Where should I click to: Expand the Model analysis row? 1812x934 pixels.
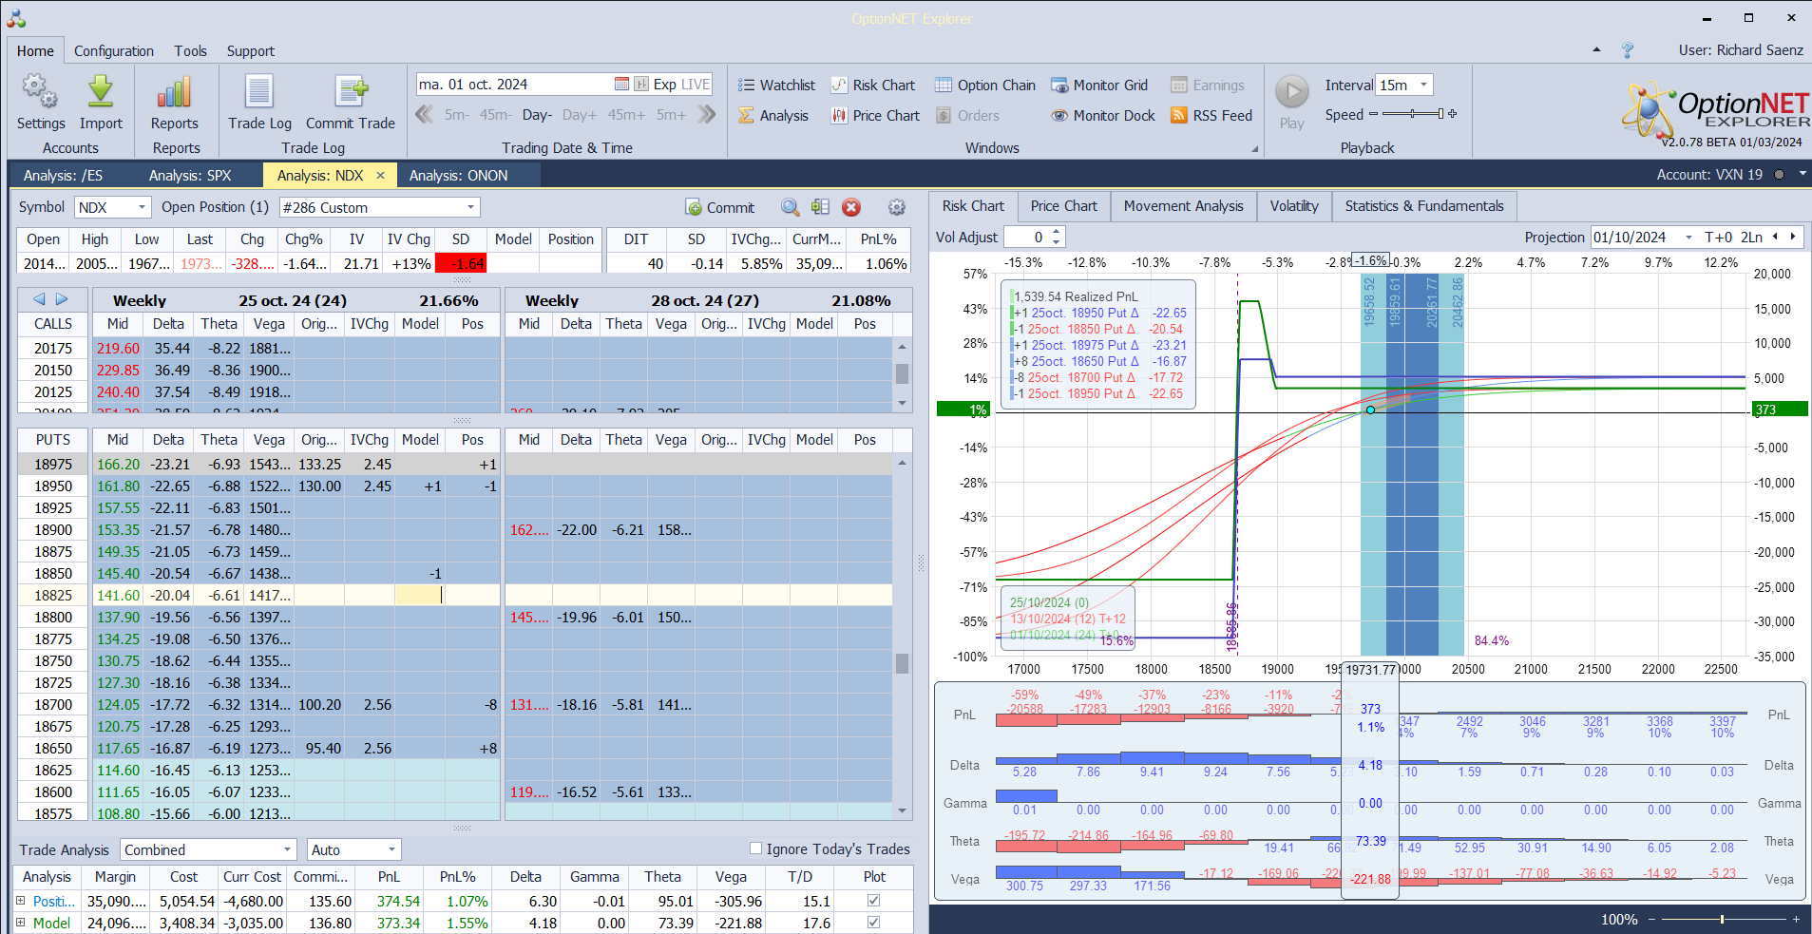coord(21,923)
